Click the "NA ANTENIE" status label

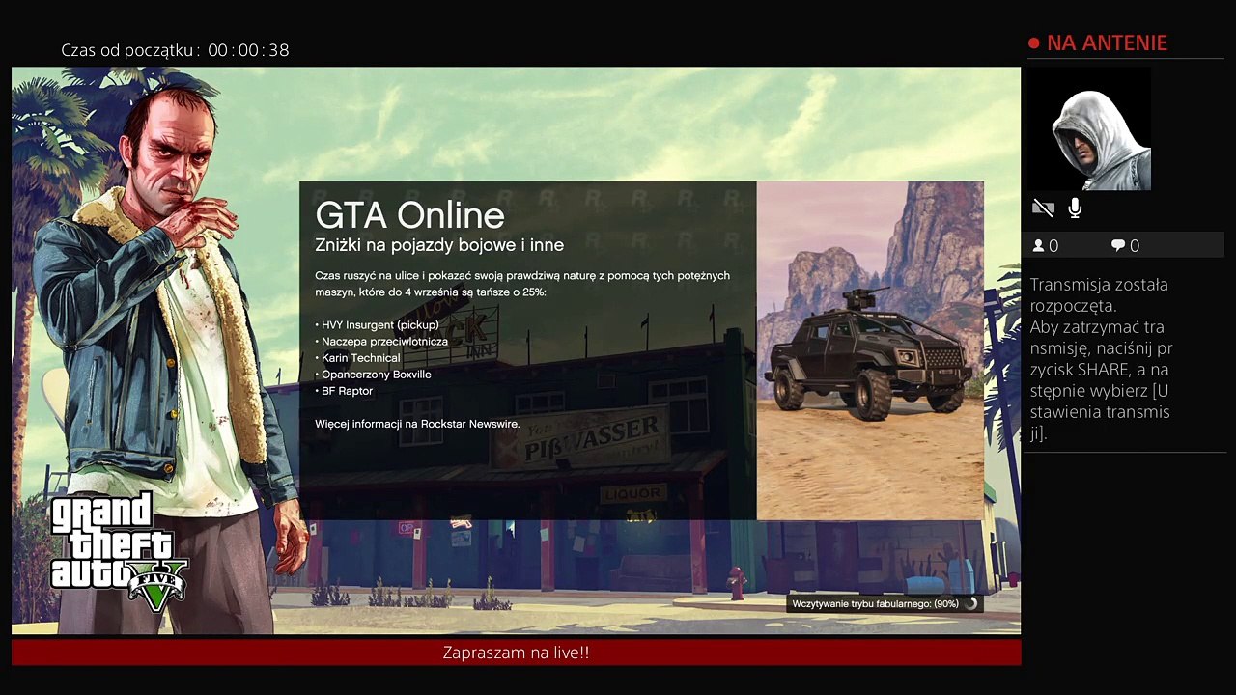[1107, 43]
